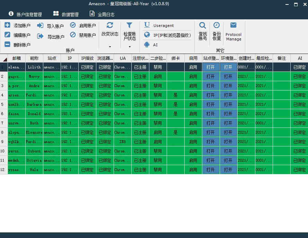This screenshot has height=238, width=308.
Task: Click the nickname cell Osborn
Action: (x=34, y=151)
